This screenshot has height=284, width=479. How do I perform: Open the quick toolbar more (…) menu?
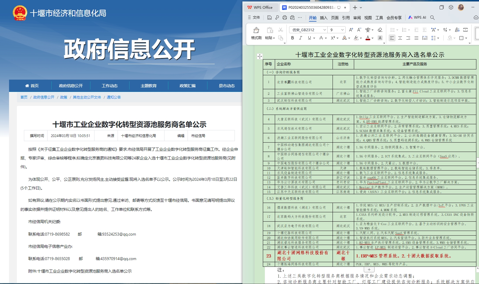coord(300,17)
